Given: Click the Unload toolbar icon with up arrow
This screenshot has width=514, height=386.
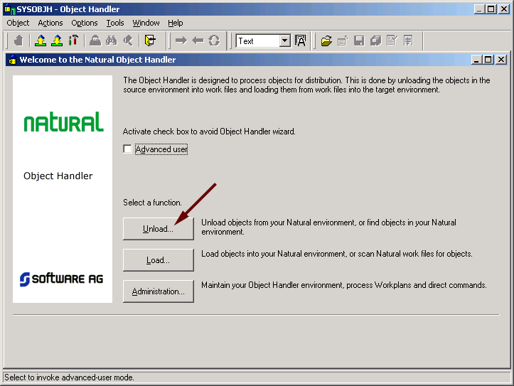Looking at the screenshot, I should point(41,41).
